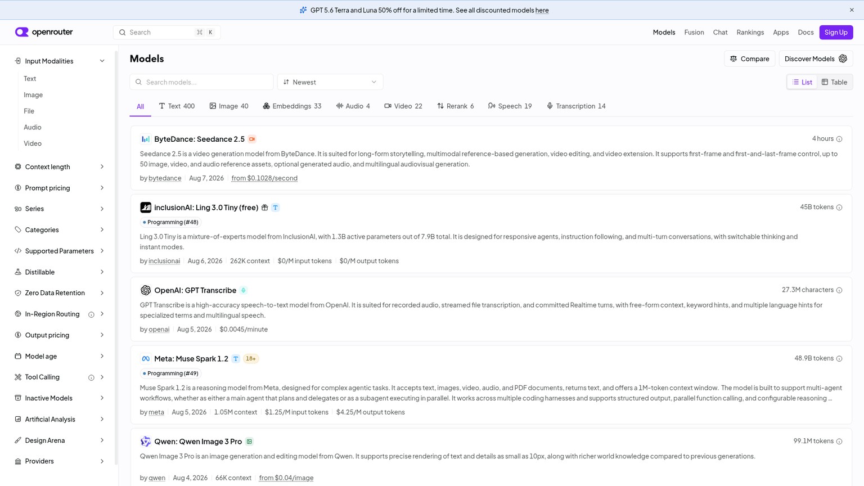Click the sparkle icon in the promo banner
Image resolution: width=864 pixels, height=486 pixels.
pos(303,10)
